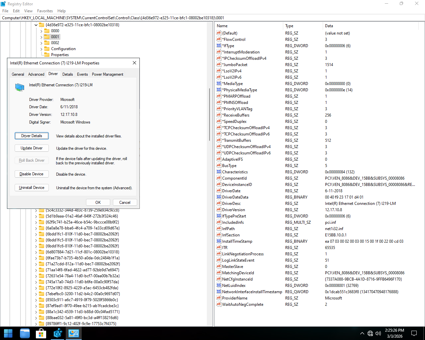425x340 pixels.
Task: Switch to the Advanced tab
Action: tap(36, 74)
